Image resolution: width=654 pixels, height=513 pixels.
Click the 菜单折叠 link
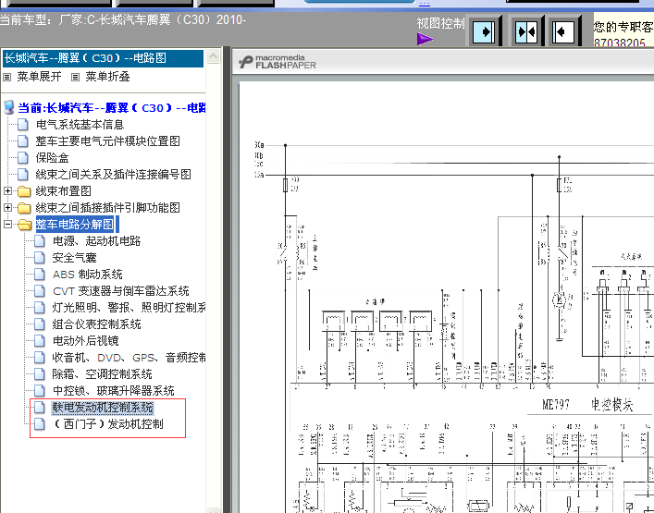point(107,77)
